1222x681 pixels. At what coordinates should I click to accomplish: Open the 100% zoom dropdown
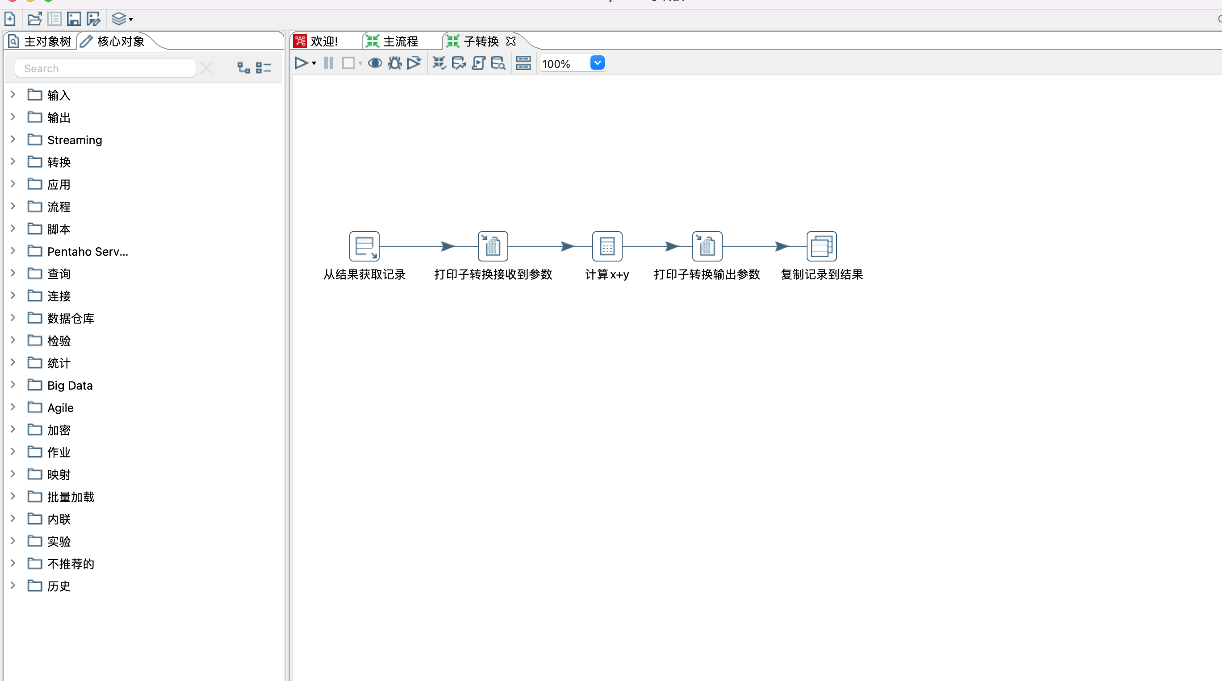tap(597, 63)
